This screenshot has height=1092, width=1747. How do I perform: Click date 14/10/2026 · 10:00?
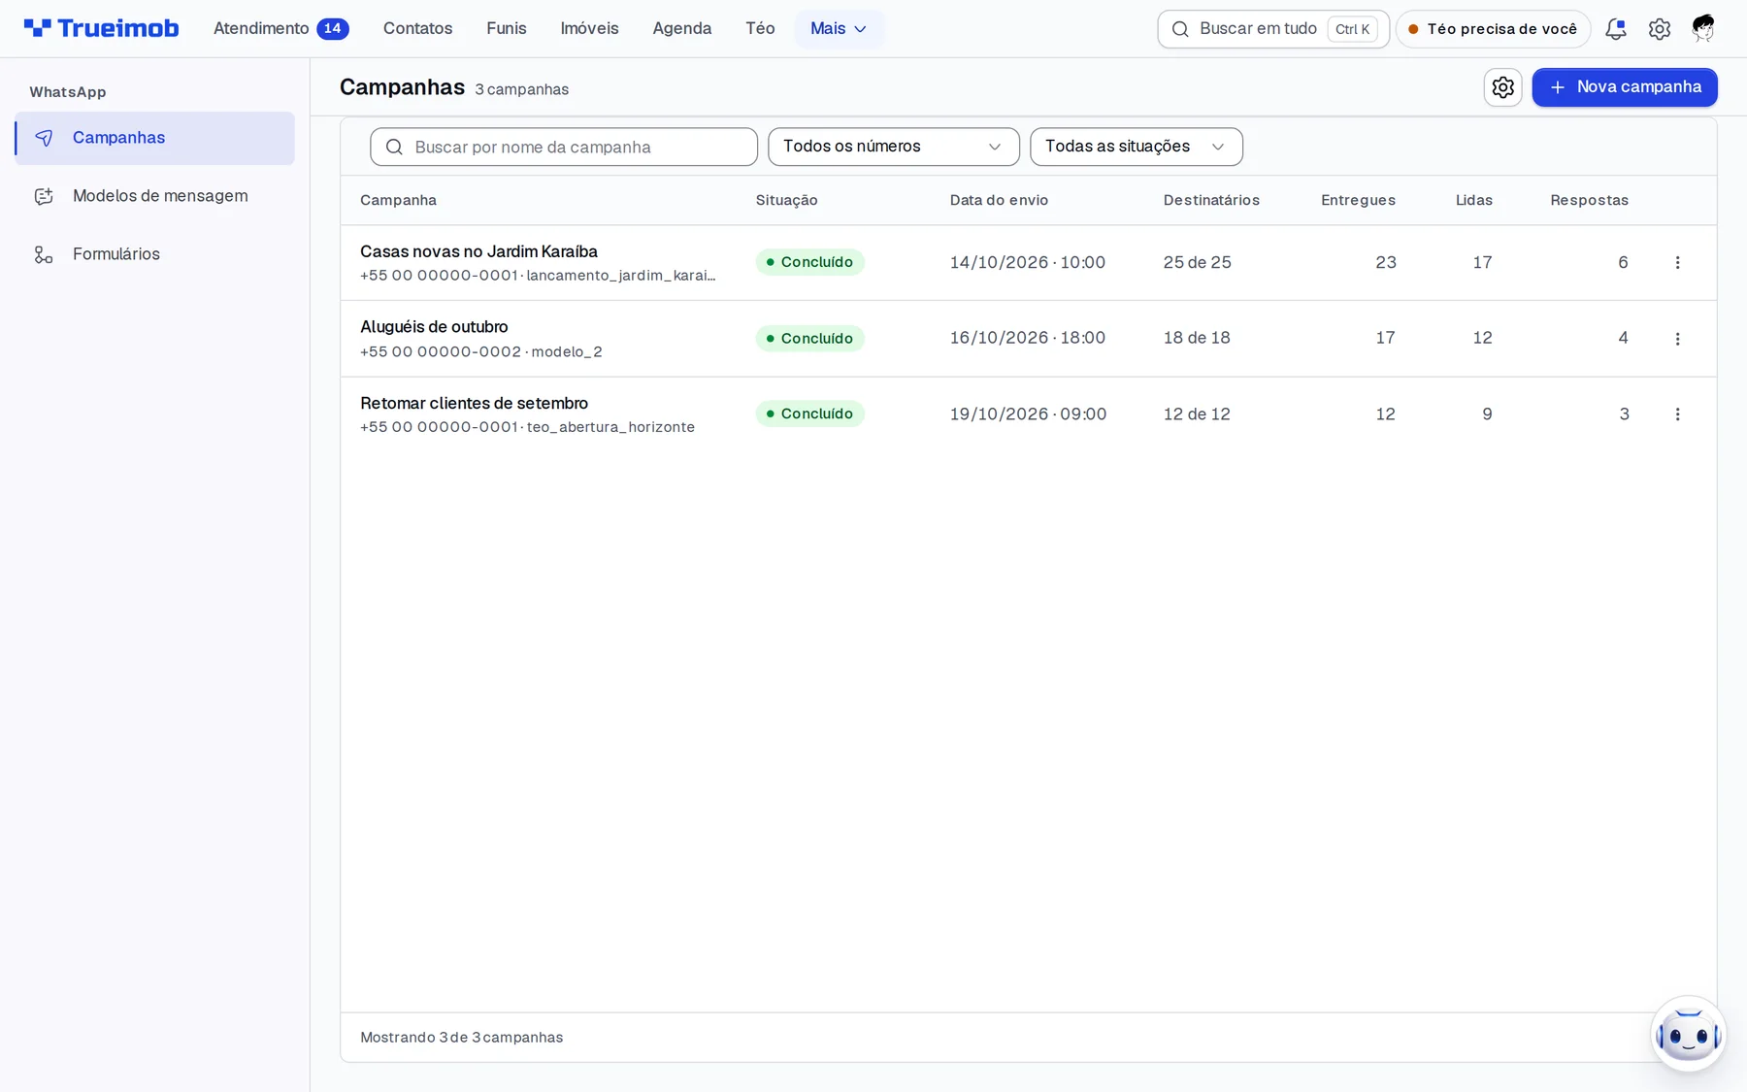point(1028,263)
